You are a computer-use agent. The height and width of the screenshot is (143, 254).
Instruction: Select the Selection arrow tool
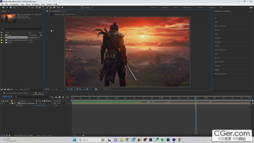[x=7, y=8]
